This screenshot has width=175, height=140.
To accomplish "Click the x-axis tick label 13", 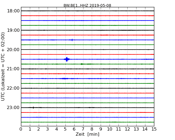I will 136,129.
